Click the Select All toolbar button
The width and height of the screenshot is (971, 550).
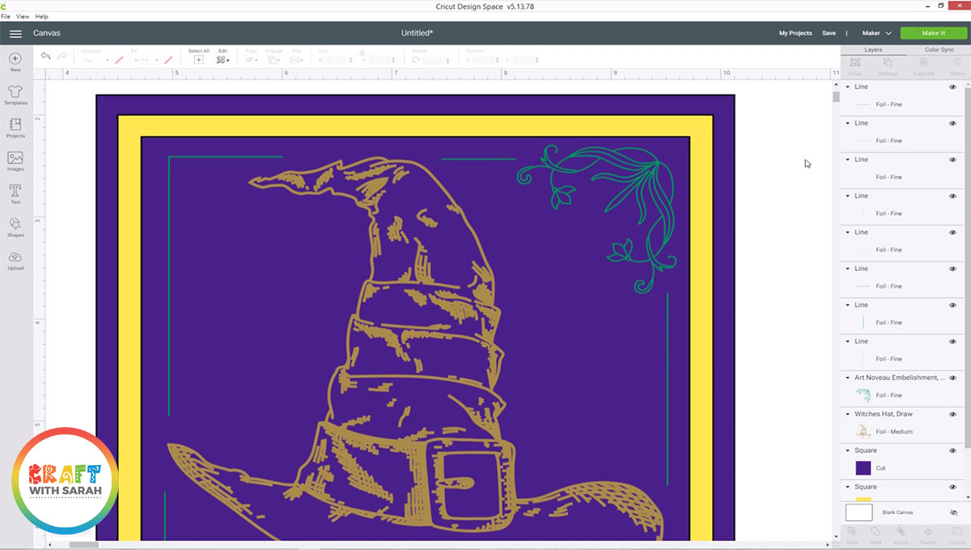pos(198,56)
